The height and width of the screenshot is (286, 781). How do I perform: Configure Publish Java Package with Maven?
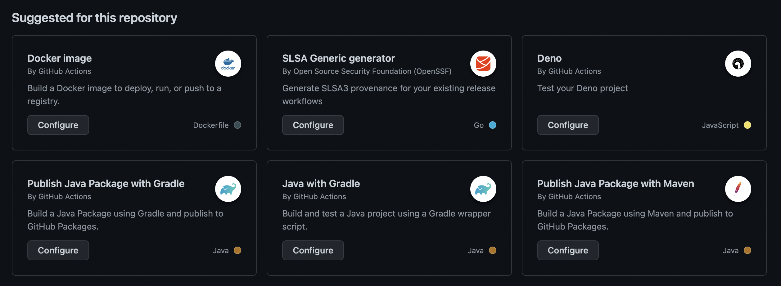[568, 250]
